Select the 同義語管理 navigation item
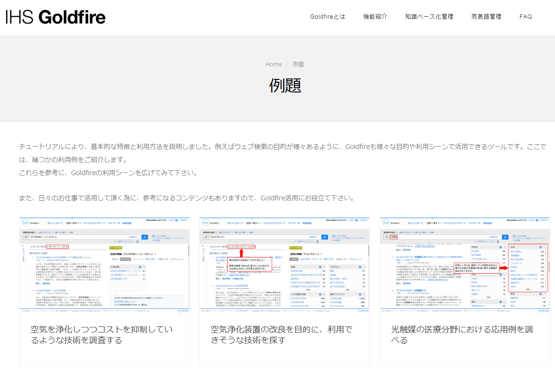The width and height of the screenshot is (555, 368). [486, 17]
